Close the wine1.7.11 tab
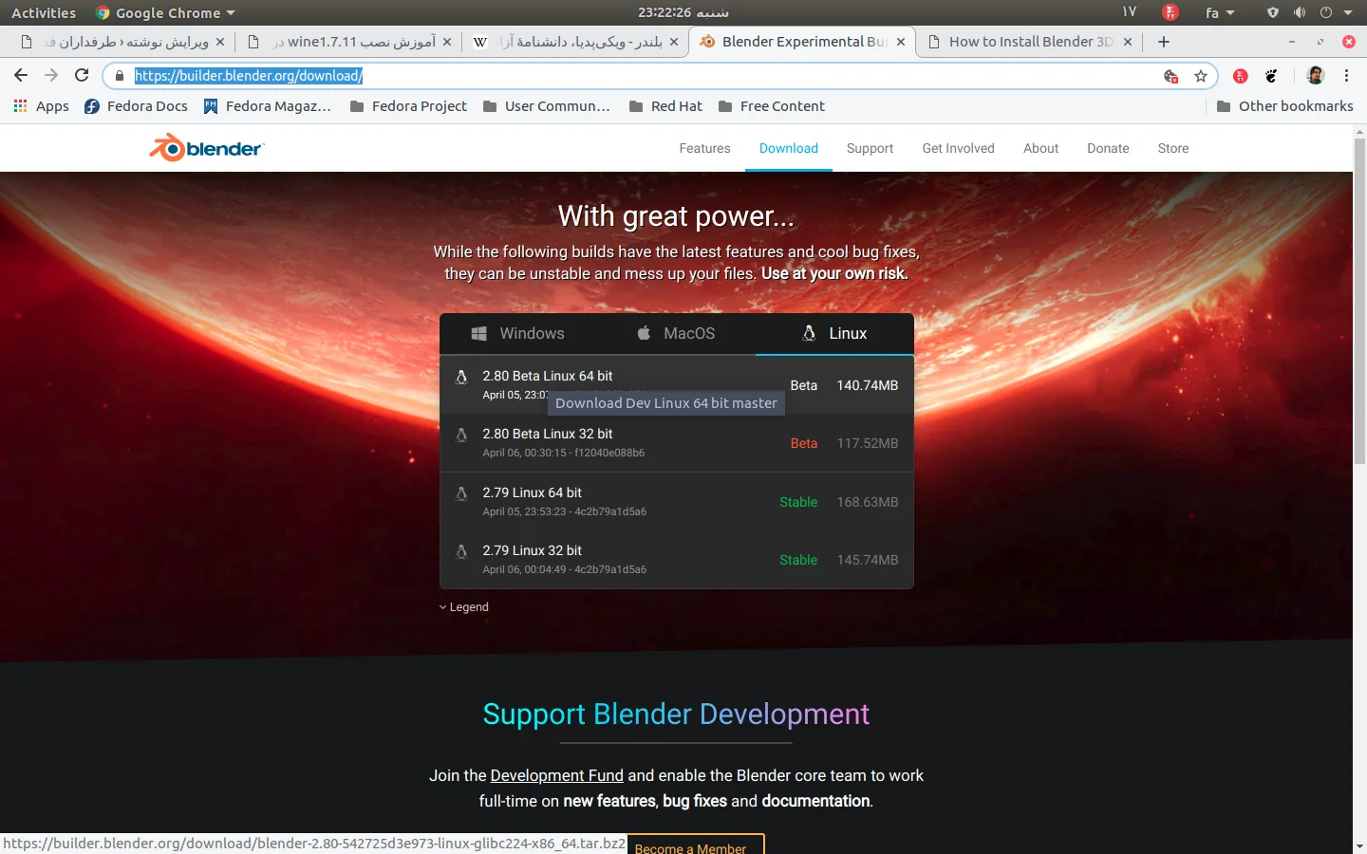1367x854 pixels. (x=447, y=42)
